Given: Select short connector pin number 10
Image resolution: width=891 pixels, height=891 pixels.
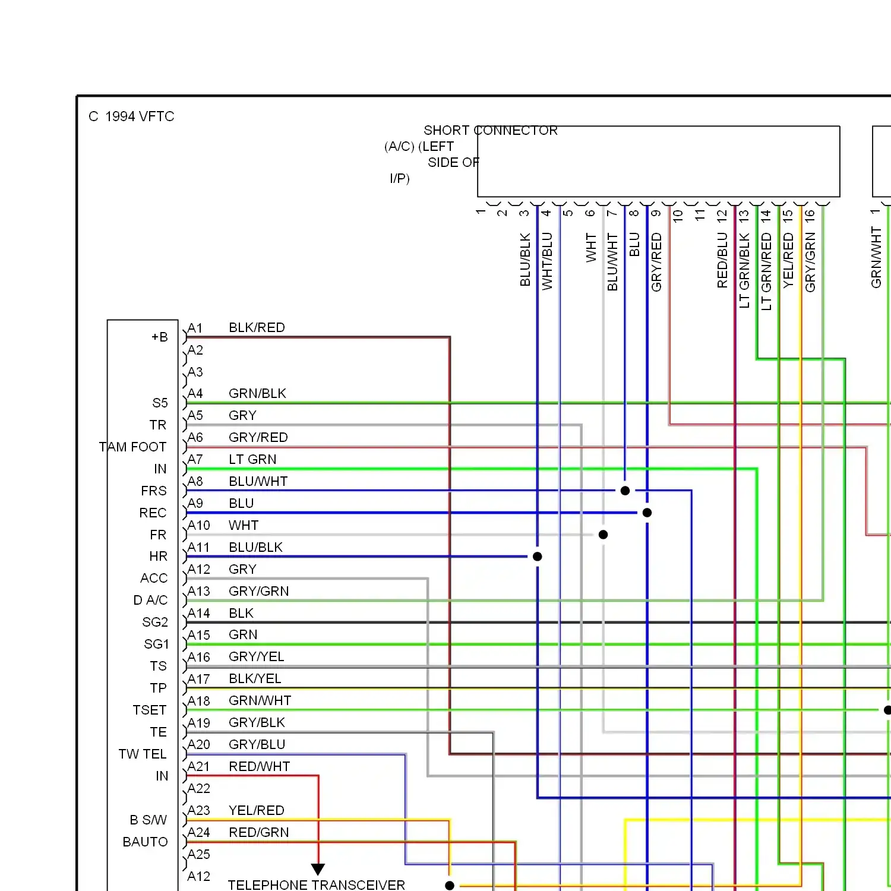Looking at the screenshot, I should (678, 216).
